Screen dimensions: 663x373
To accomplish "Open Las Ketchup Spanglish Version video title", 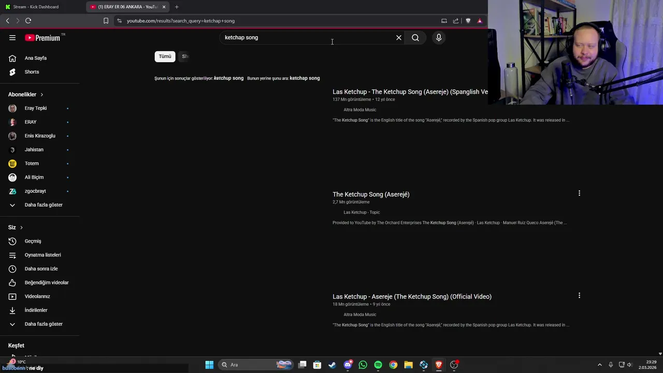I will pos(410,92).
